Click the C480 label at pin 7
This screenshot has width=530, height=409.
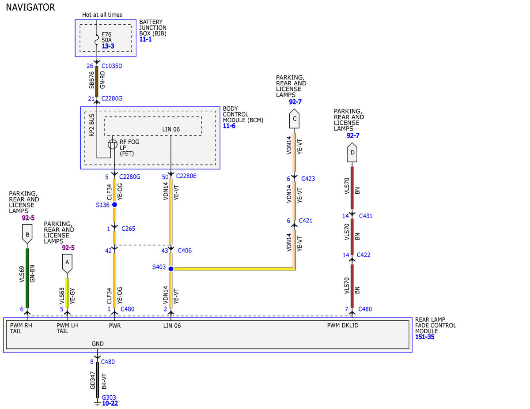click(x=365, y=309)
